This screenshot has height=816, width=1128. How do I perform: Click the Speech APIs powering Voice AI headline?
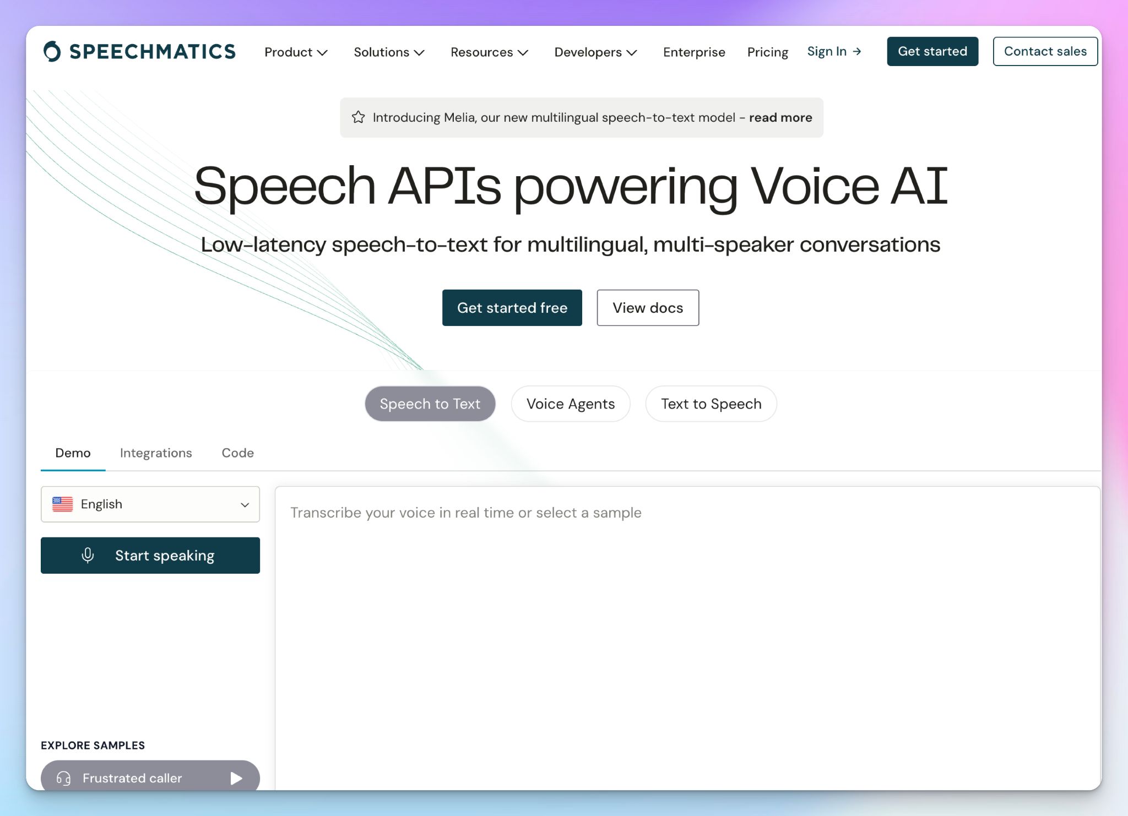(x=571, y=187)
